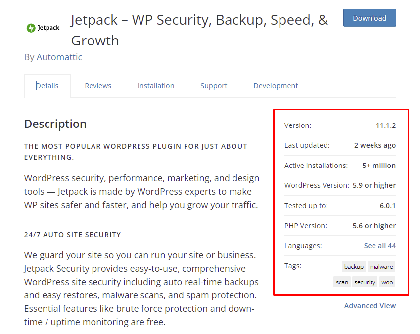Select the malware tag
The width and height of the screenshot is (420, 334).
[381, 266]
